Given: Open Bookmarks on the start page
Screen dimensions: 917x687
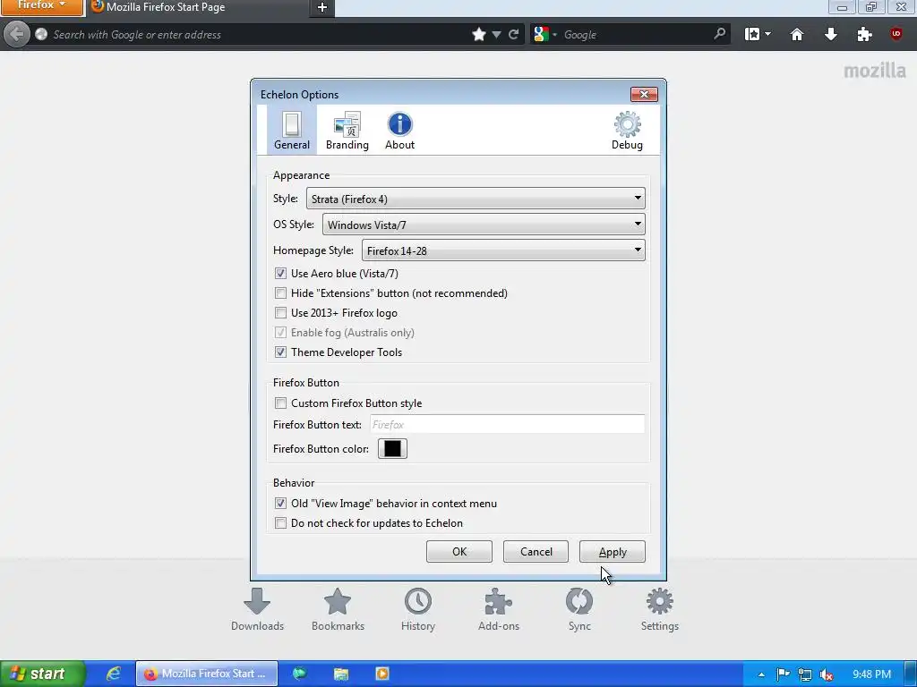Looking at the screenshot, I should coord(338,610).
